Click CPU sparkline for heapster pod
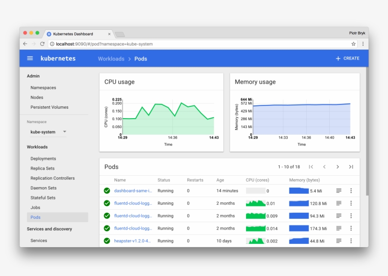The height and width of the screenshot is (276, 388). click(256, 241)
